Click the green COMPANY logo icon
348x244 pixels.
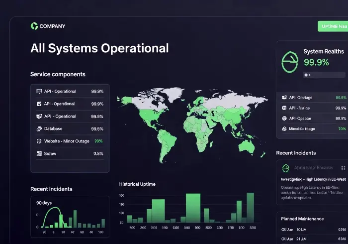coord(34,26)
